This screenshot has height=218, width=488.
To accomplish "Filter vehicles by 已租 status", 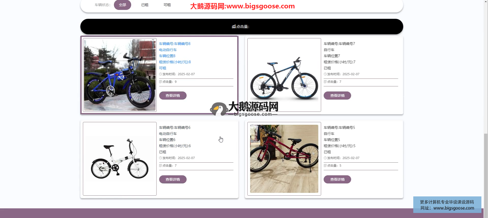I will coord(145,5).
